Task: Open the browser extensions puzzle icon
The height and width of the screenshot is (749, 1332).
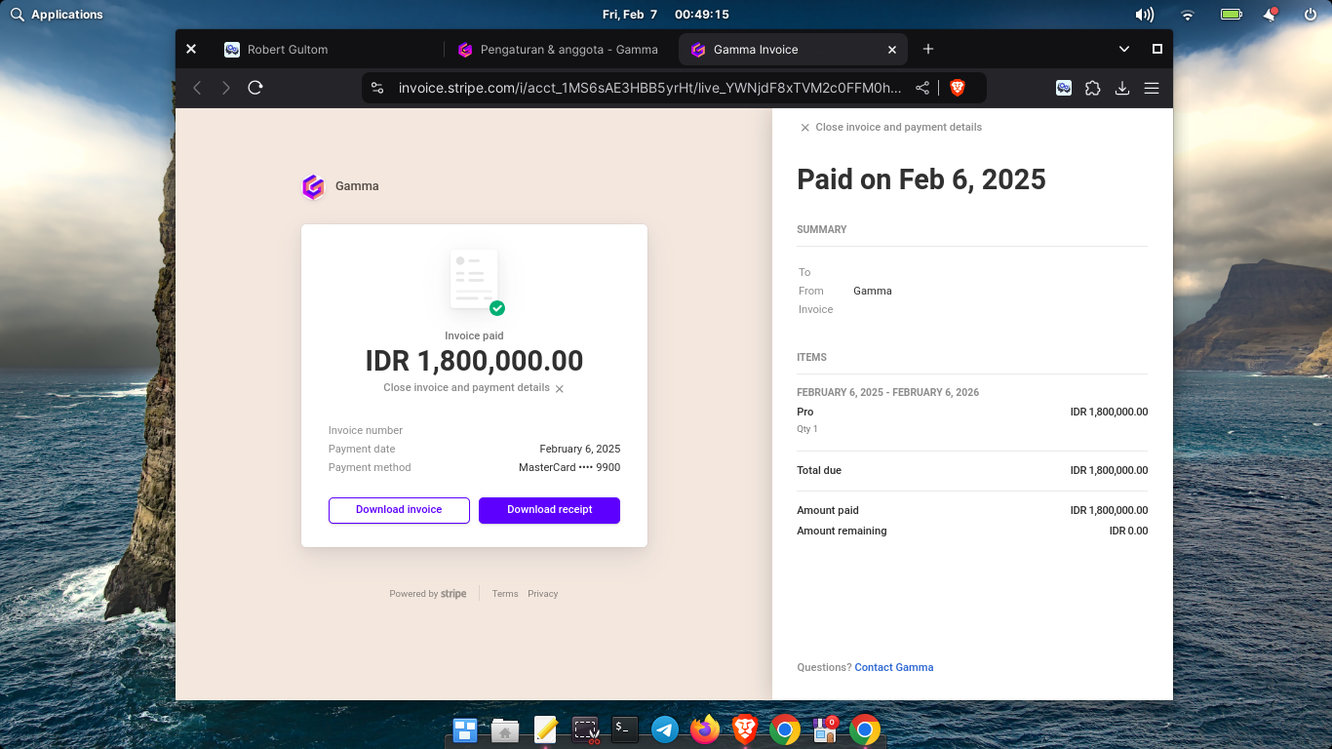Action: (x=1093, y=88)
